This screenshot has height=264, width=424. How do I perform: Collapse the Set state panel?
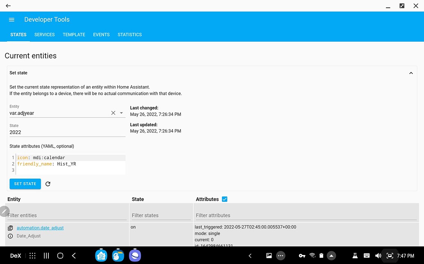411,73
